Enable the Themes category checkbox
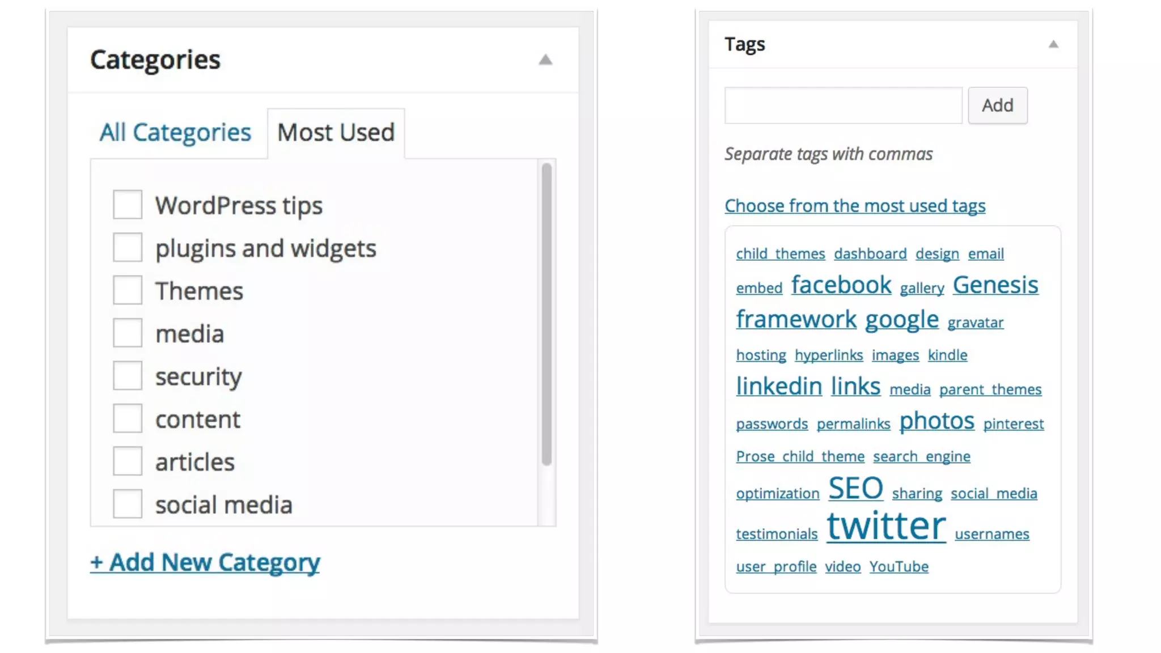 coord(128,290)
